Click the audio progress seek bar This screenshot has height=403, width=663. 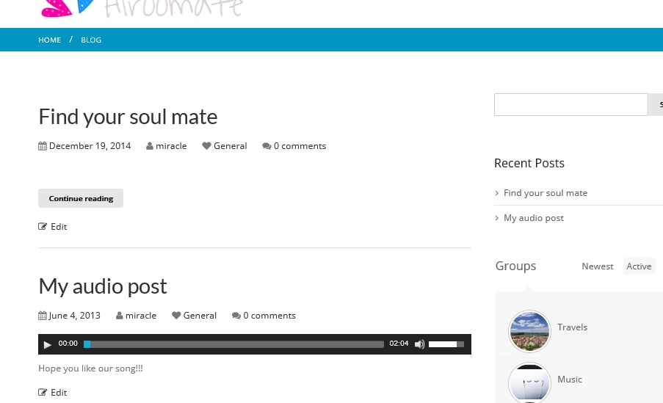click(x=235, y=344)
